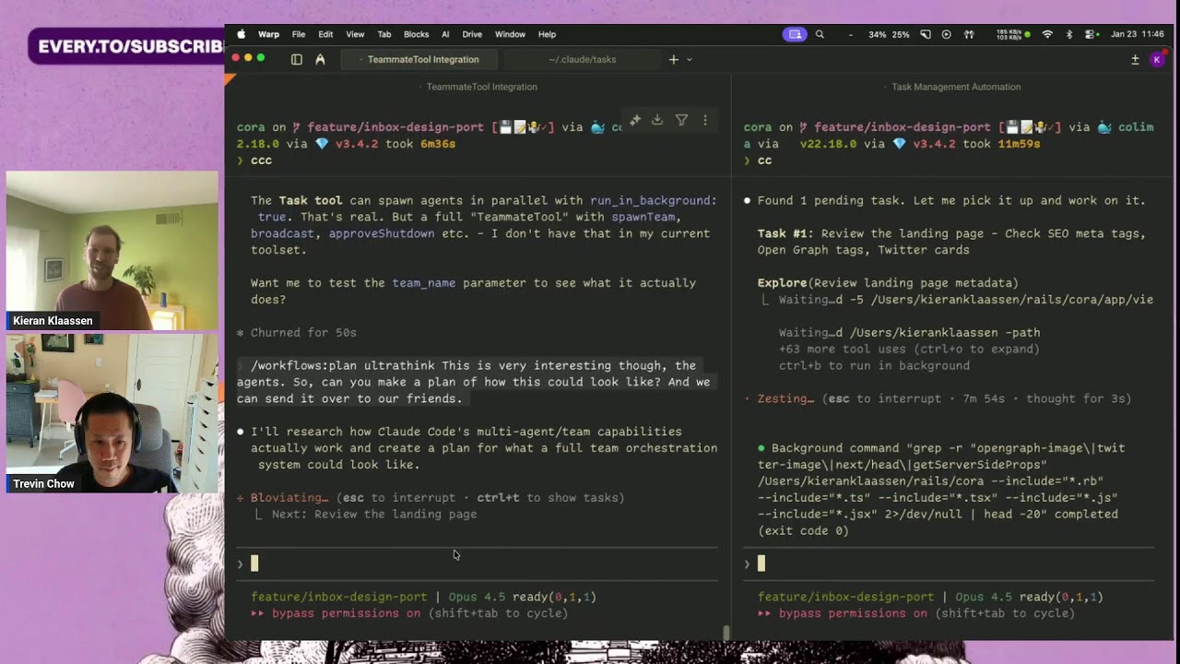Open the Warp AI agent icon
The height and width of the screenshot is (664, 1180).
(320, 59)
